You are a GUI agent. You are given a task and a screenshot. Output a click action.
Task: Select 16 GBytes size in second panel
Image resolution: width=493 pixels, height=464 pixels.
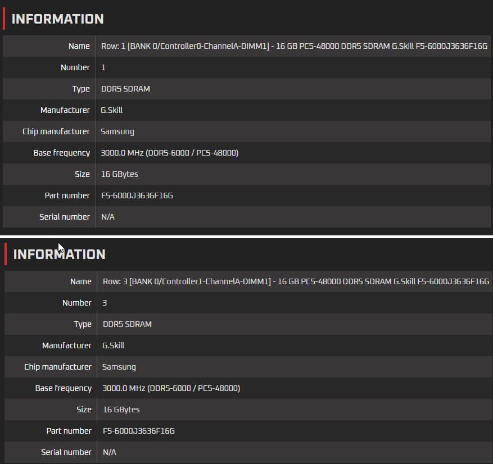(121, 410)
